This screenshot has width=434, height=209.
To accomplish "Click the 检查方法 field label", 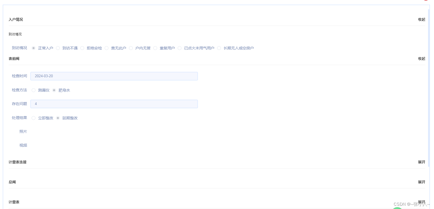I will [x=19, y=90].
